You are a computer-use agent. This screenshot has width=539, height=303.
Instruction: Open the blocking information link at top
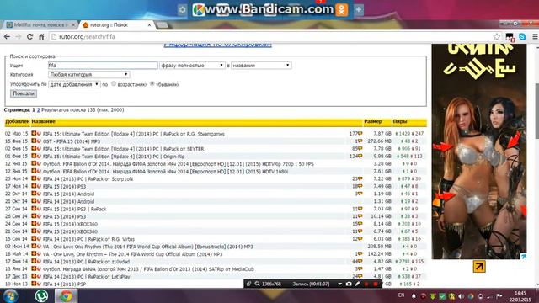point(217,45)
